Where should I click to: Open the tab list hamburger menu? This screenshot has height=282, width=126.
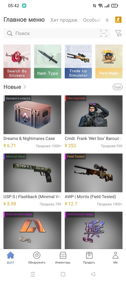(107, 20)
